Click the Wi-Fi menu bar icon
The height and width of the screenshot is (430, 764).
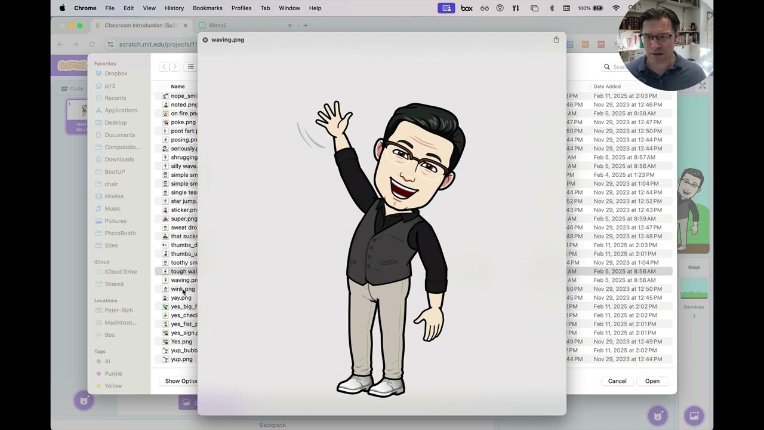[x=616, y=8]
